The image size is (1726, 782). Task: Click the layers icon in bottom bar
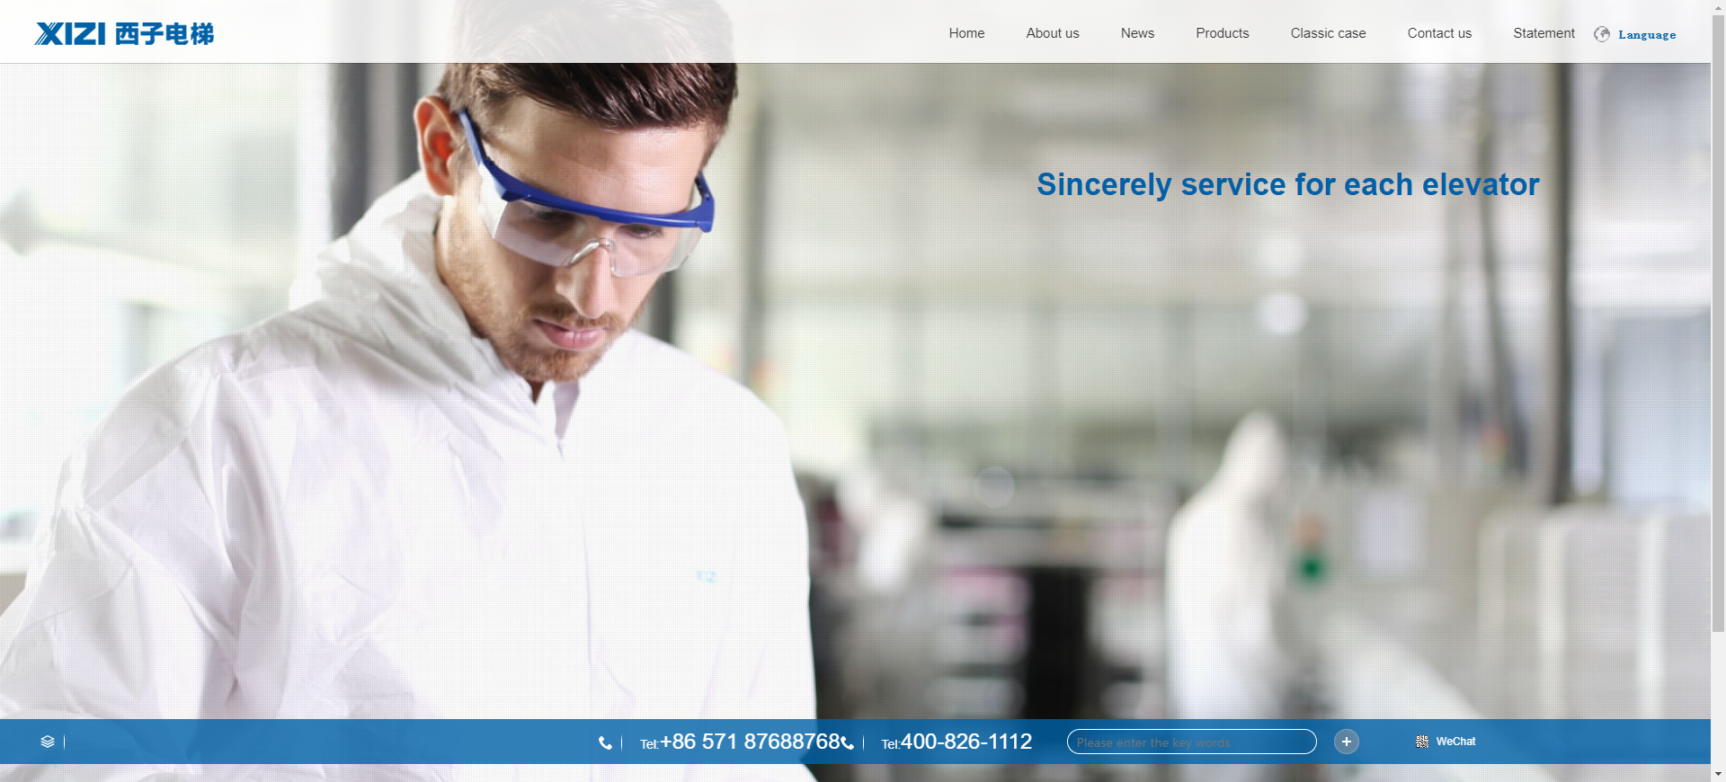pyautogui.click(x=48, y=742)
